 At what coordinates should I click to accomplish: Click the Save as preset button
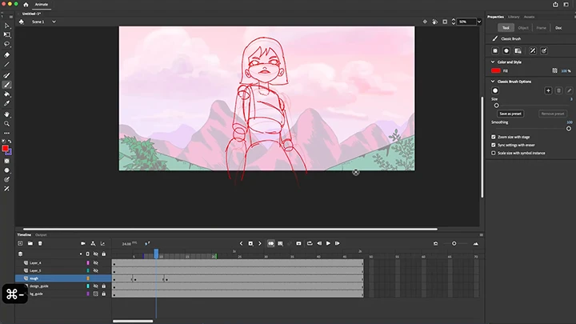click(x=510, y=114)
